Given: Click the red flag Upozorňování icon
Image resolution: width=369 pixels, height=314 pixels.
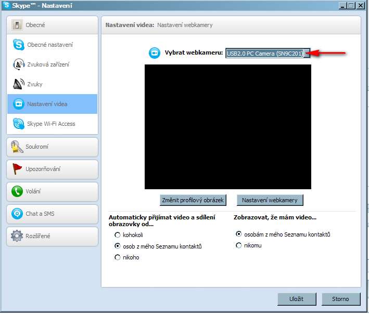Looking at the screenshot, I should [x=17, y=169].
